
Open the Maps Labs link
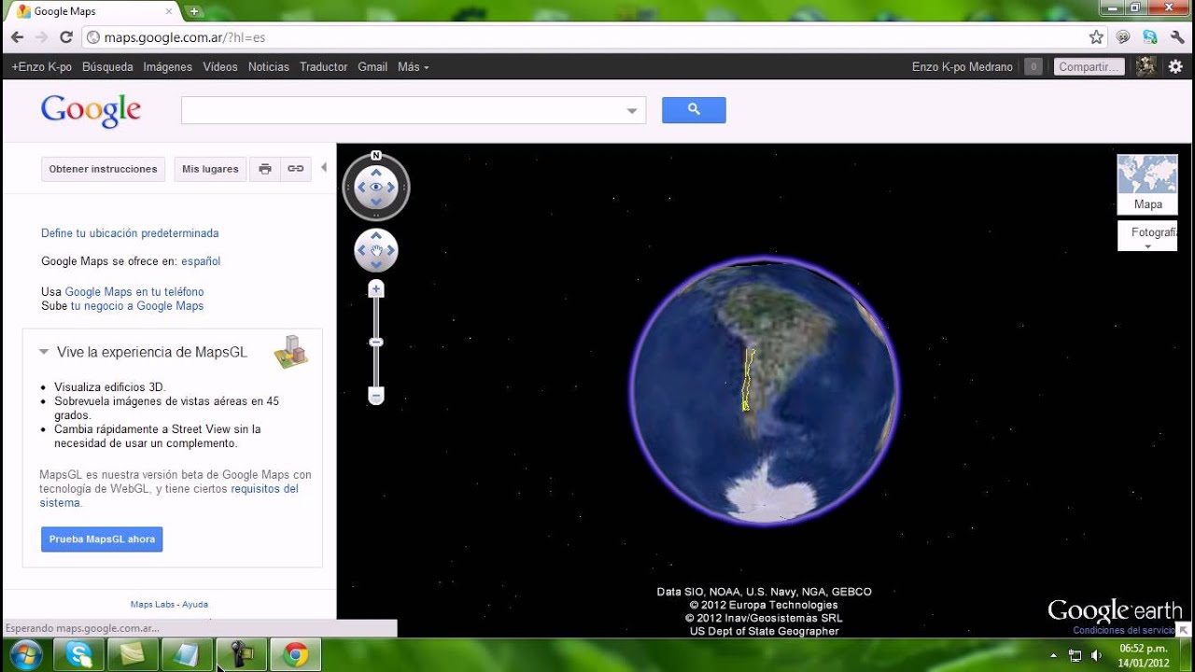tap(153, 604)
